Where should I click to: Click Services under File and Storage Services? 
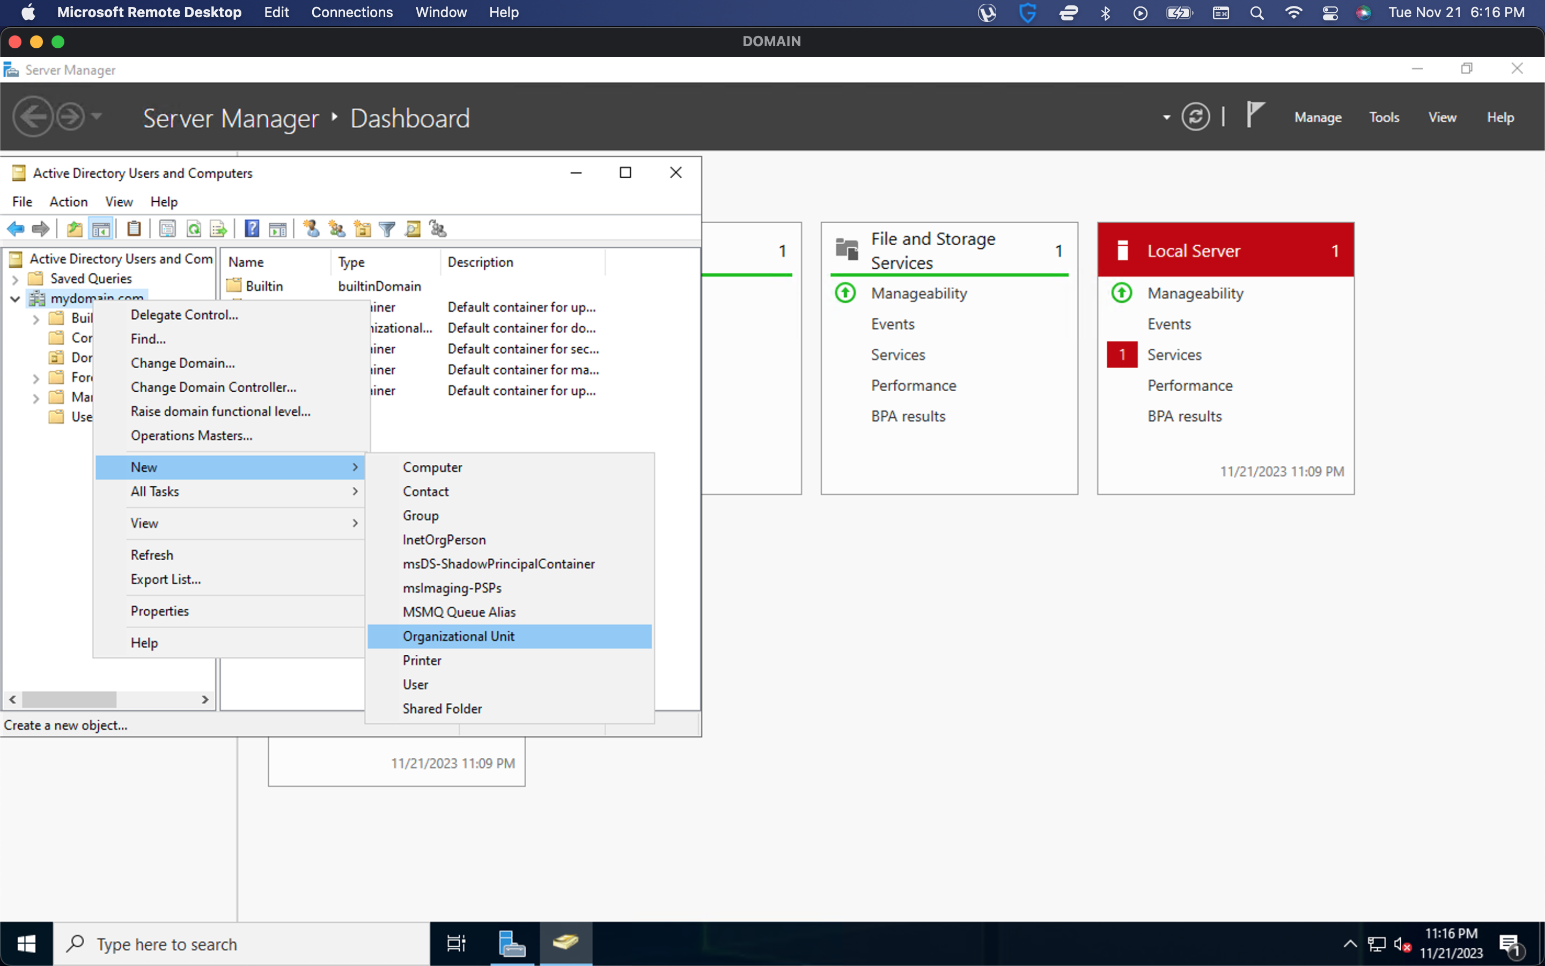[x=897, y=355]
